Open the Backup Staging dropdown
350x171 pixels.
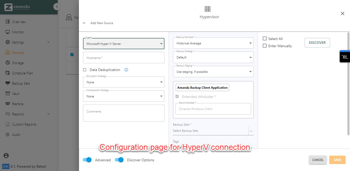213,72
